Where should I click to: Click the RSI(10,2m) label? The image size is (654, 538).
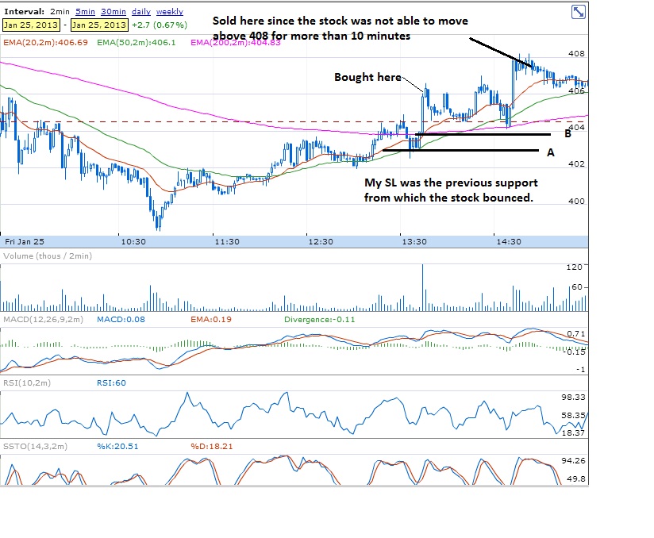click(27, 382)
